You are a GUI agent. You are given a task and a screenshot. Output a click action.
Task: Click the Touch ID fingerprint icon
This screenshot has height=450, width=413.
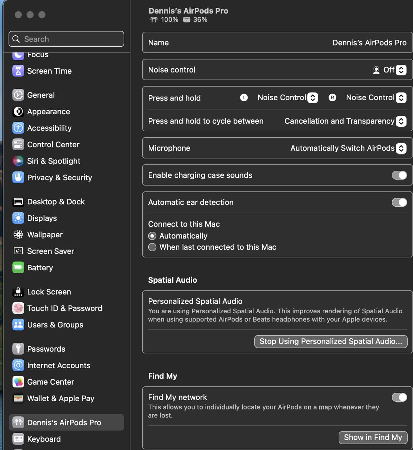[x=18, y=308]
